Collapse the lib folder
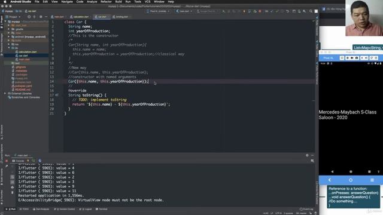The image size is (383, 215). pyautogui.click(x=9, y=48)
